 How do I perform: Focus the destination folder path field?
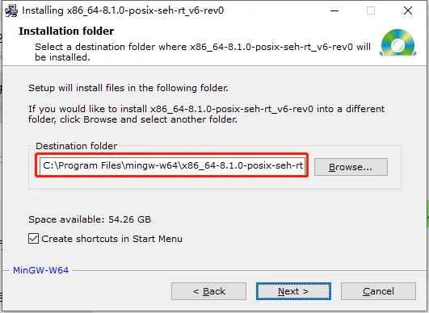tap(172, 166)
